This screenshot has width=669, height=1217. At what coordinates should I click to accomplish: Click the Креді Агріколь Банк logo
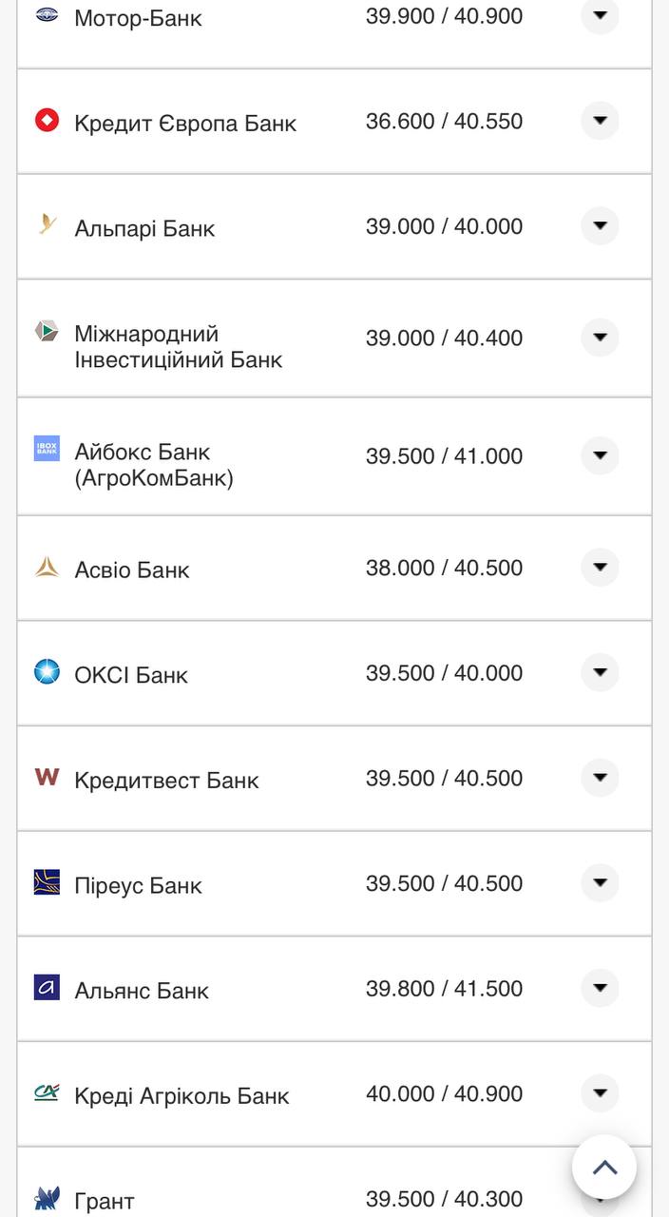pyautogui.click(x=47, y=1093)
